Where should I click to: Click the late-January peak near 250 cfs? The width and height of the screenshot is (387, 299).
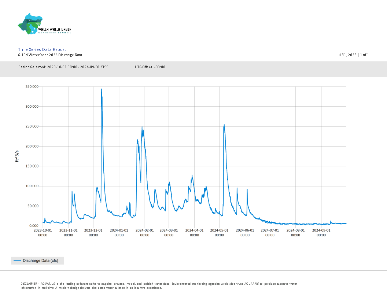pyautogui.click(x=142, y=127)
